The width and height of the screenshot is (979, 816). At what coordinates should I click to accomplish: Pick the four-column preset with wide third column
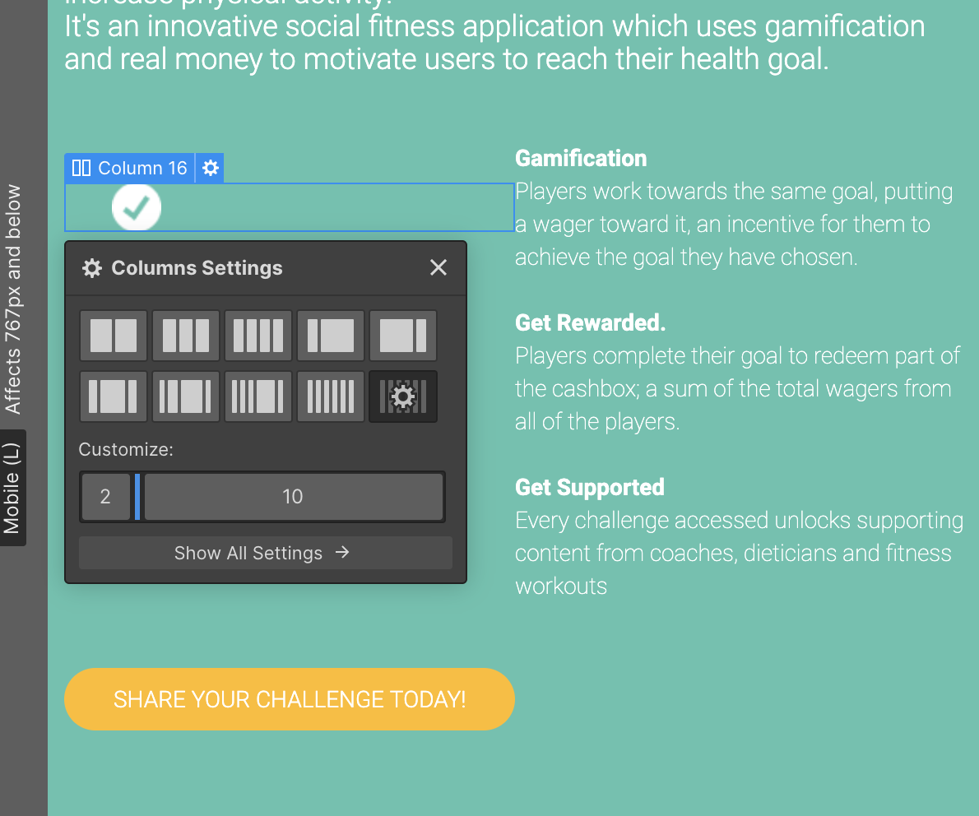tap(185, 396)
